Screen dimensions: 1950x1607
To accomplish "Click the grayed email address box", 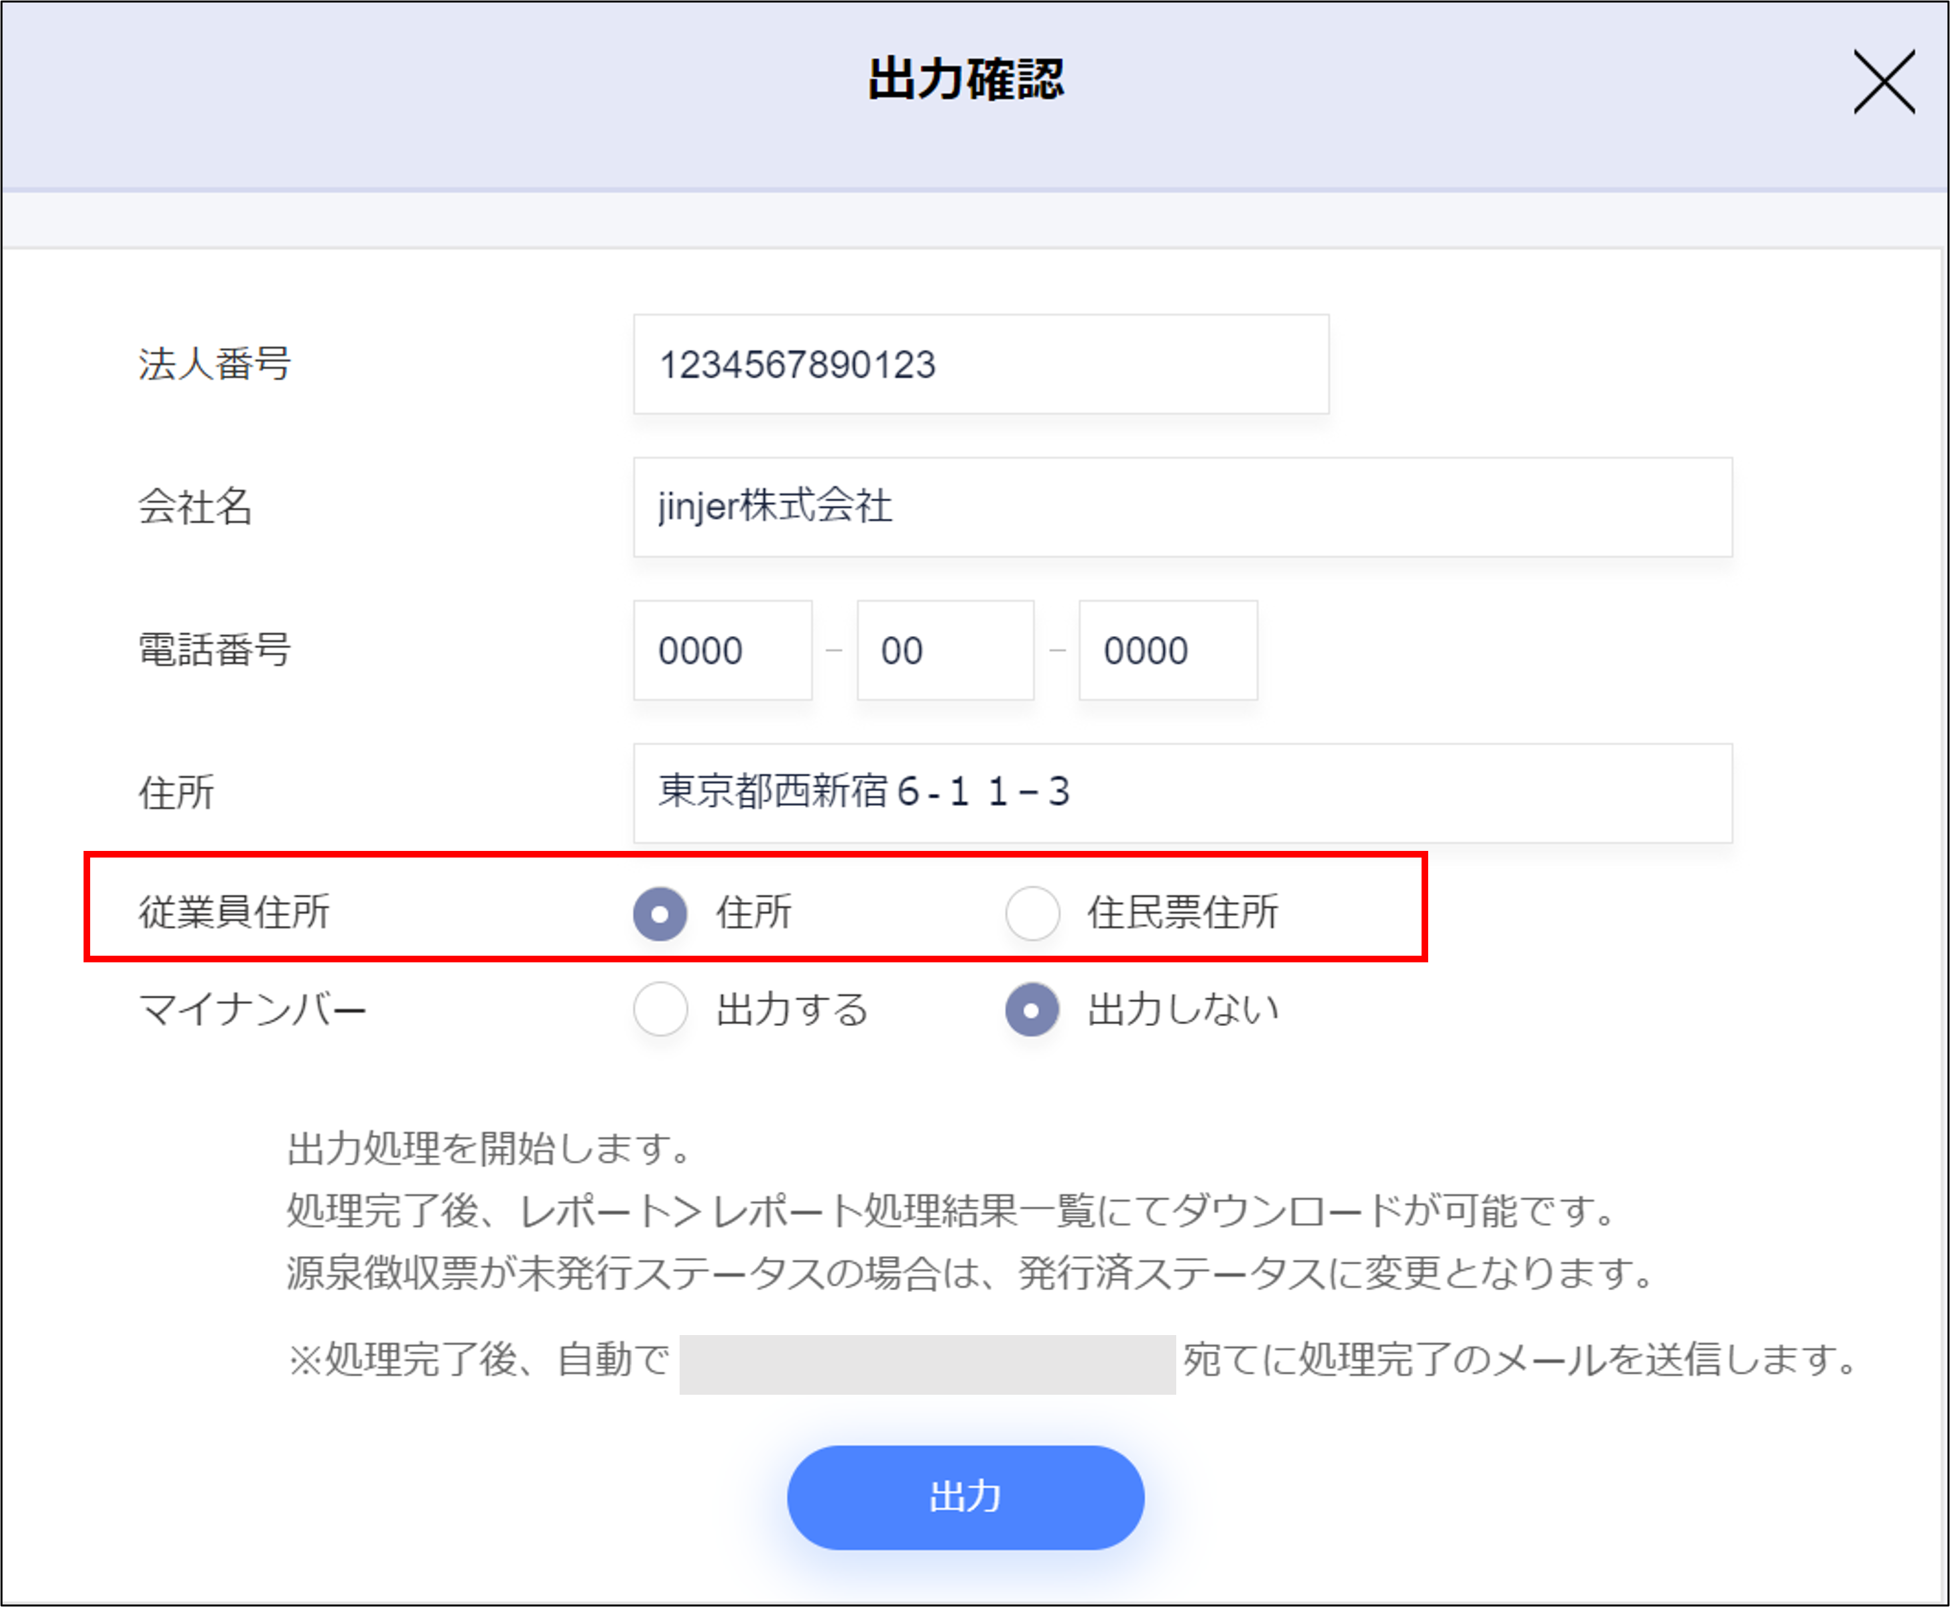I will pyautogui.click(x=926, y=1364).
